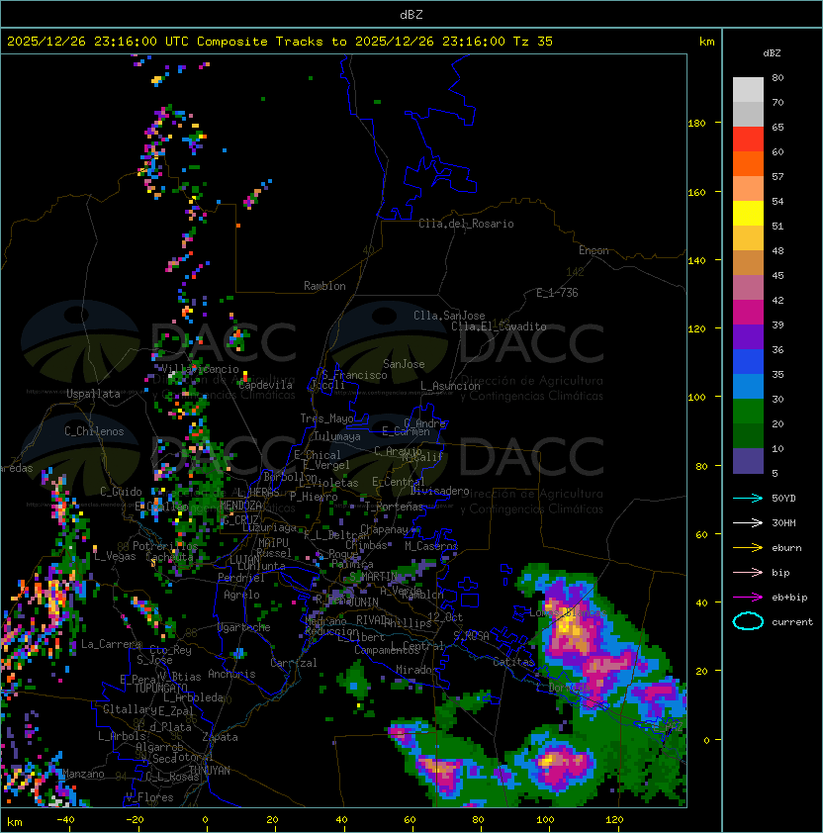Screen dimensions: 823x833
Task: Click the Carrizal place label
Action: coord(294,663)
